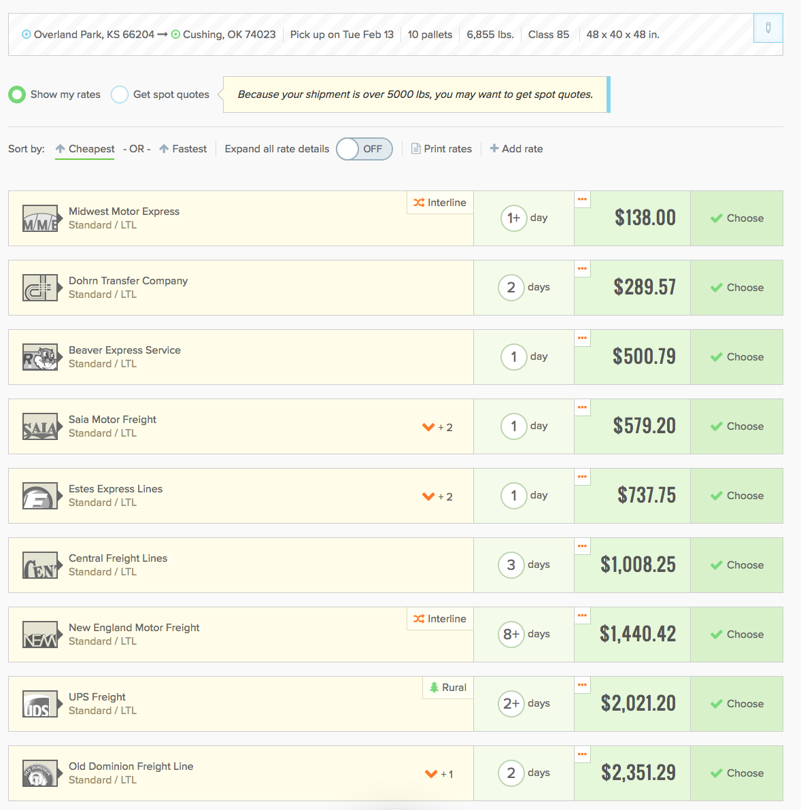Viewport: 801px width, 810px height.
Task: Expand the +1 options for Old Dominion Freight Line
Action: pyautogui.click(x=439, y=774)
